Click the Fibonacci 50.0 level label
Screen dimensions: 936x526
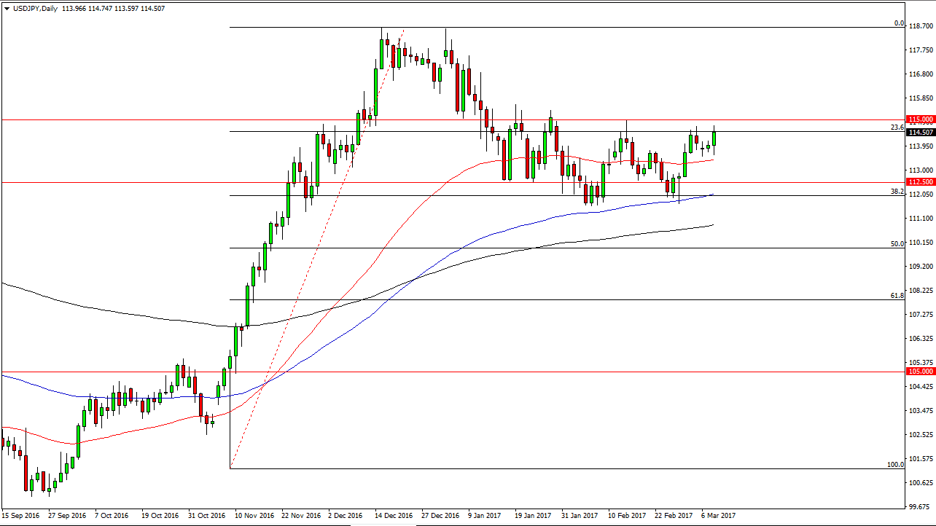(897, 244)
